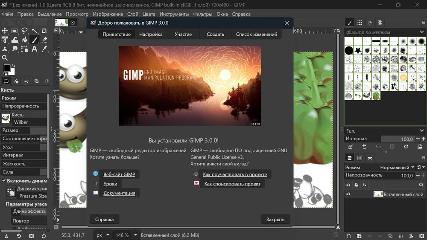Open the layers dock tab menu
Viewport: 427px width, 240px height.
tap(424, 158)
